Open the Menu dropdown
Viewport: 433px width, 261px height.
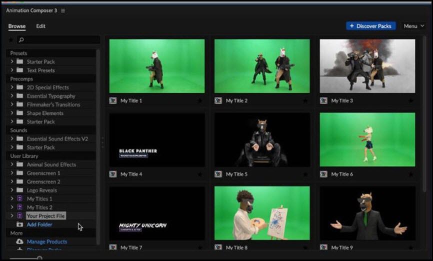coord(413,26)
